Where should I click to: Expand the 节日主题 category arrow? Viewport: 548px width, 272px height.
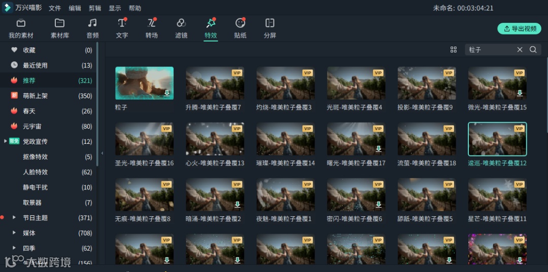coord(14,218)
